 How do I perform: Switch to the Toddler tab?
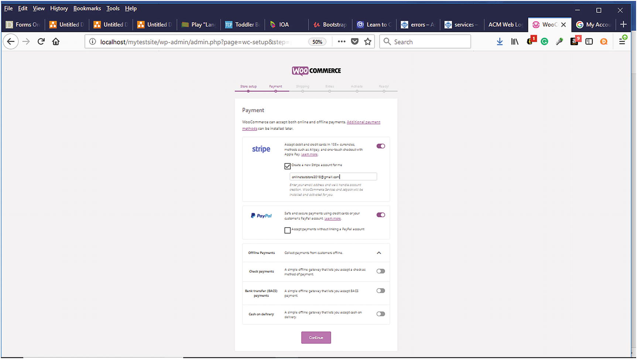click(243, 24)
